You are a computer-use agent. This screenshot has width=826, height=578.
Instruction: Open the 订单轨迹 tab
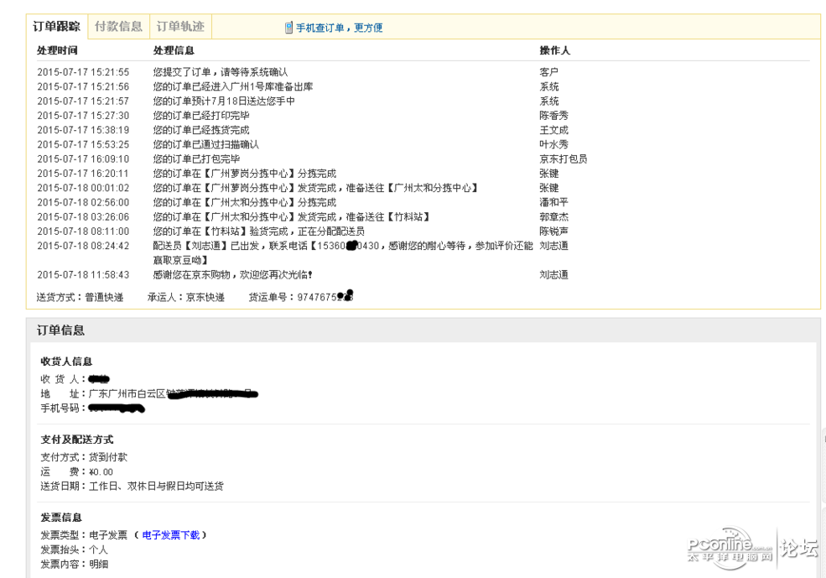point(180,26)
